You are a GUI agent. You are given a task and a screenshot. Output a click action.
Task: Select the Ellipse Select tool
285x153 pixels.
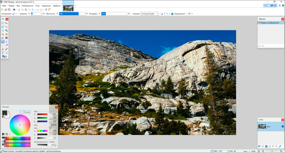pyautogui.click(x=3, y=30)
